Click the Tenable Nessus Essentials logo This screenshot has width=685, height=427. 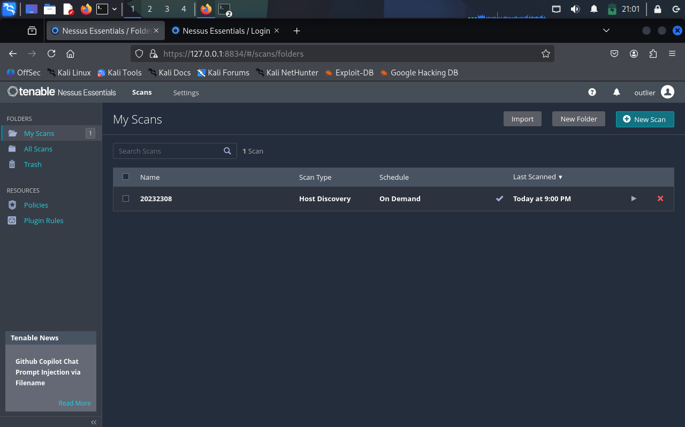coord(62,92)
